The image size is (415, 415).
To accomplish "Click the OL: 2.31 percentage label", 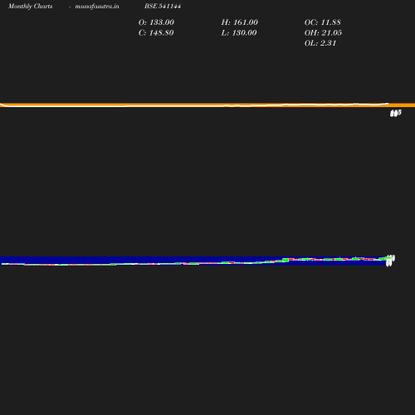I will [x=320, y=43].
